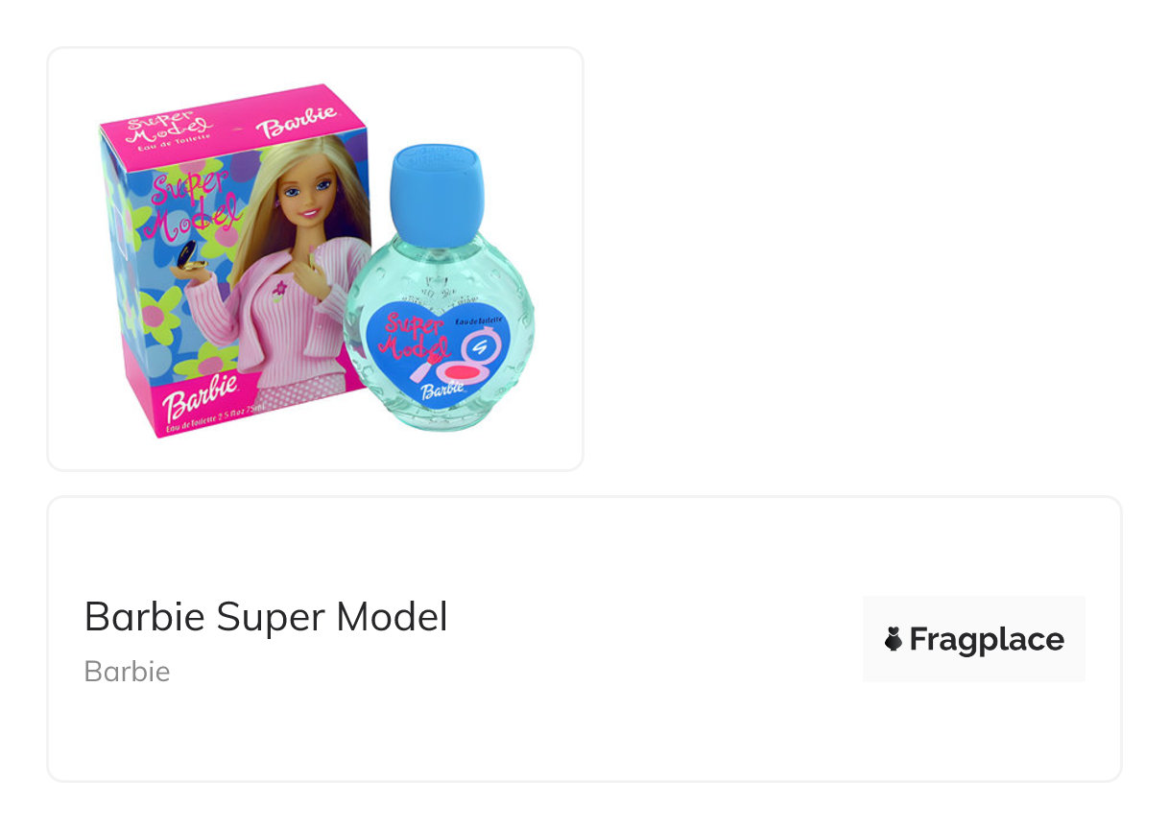
Task: Click the blue bottle cap in photo
Action: point(437,196)
